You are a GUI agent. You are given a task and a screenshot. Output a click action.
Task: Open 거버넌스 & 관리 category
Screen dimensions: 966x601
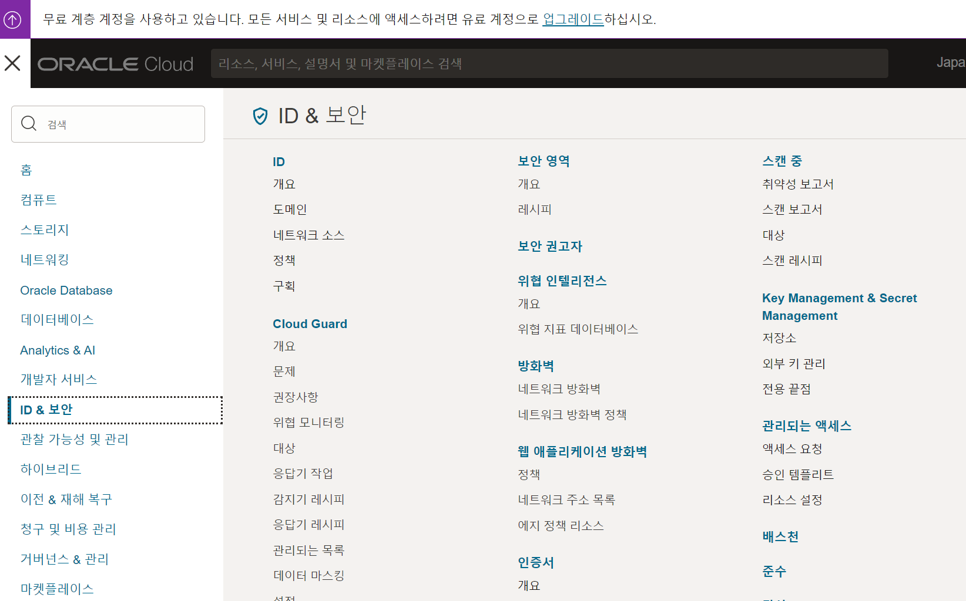tap(65, 559)
